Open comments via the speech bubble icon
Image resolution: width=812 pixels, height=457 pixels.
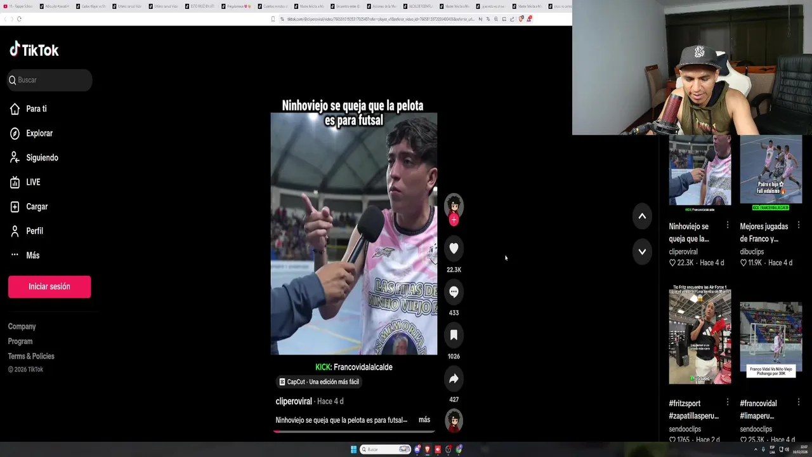tap(454, 292)
